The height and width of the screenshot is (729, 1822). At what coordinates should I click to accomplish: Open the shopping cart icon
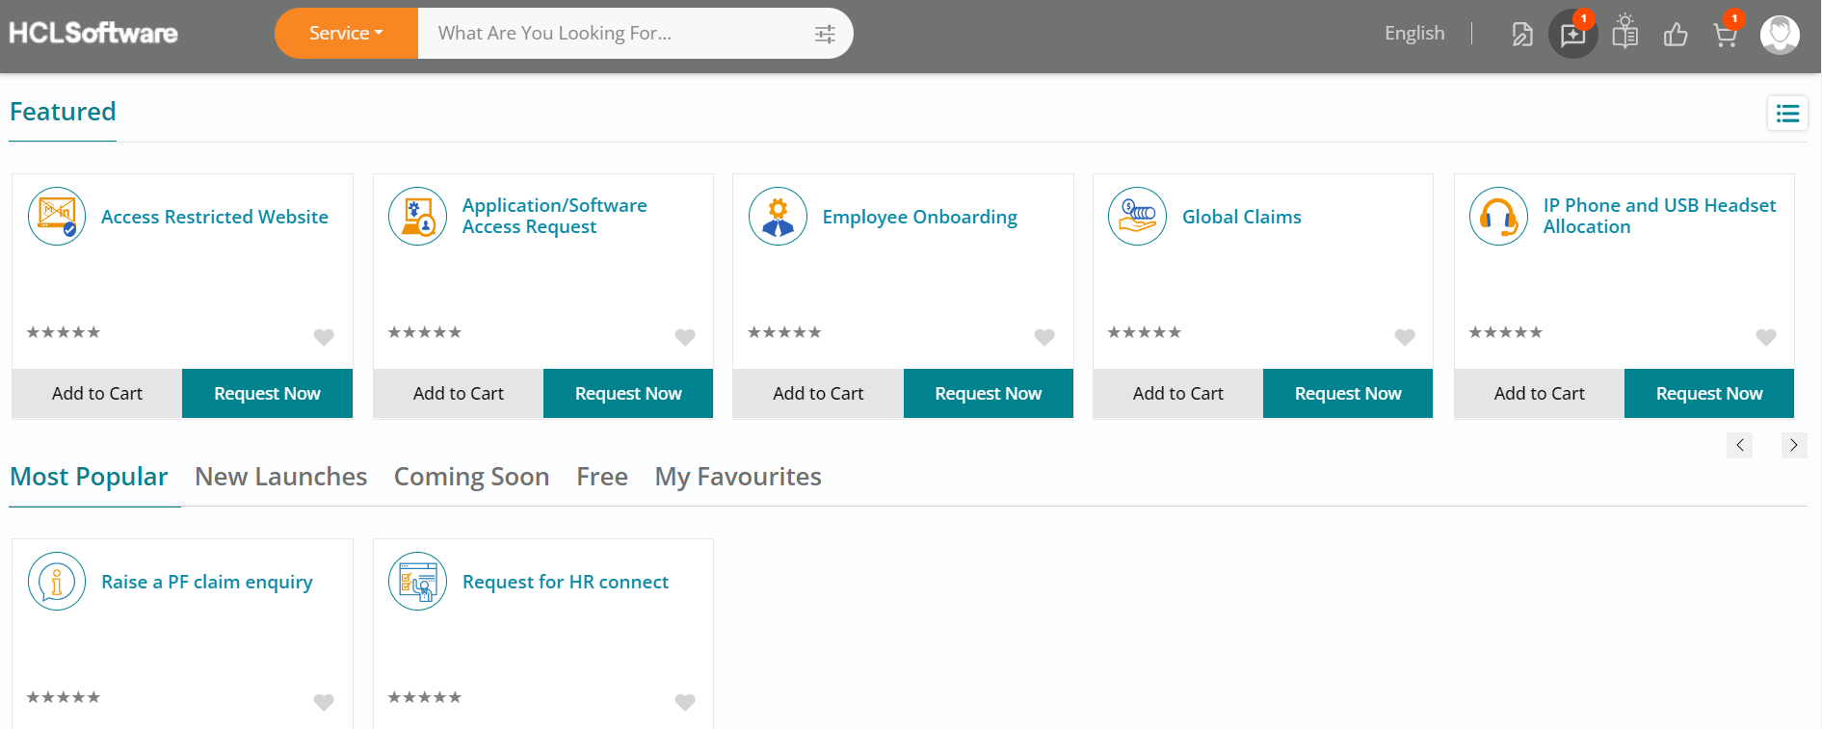coord(1725,35)
